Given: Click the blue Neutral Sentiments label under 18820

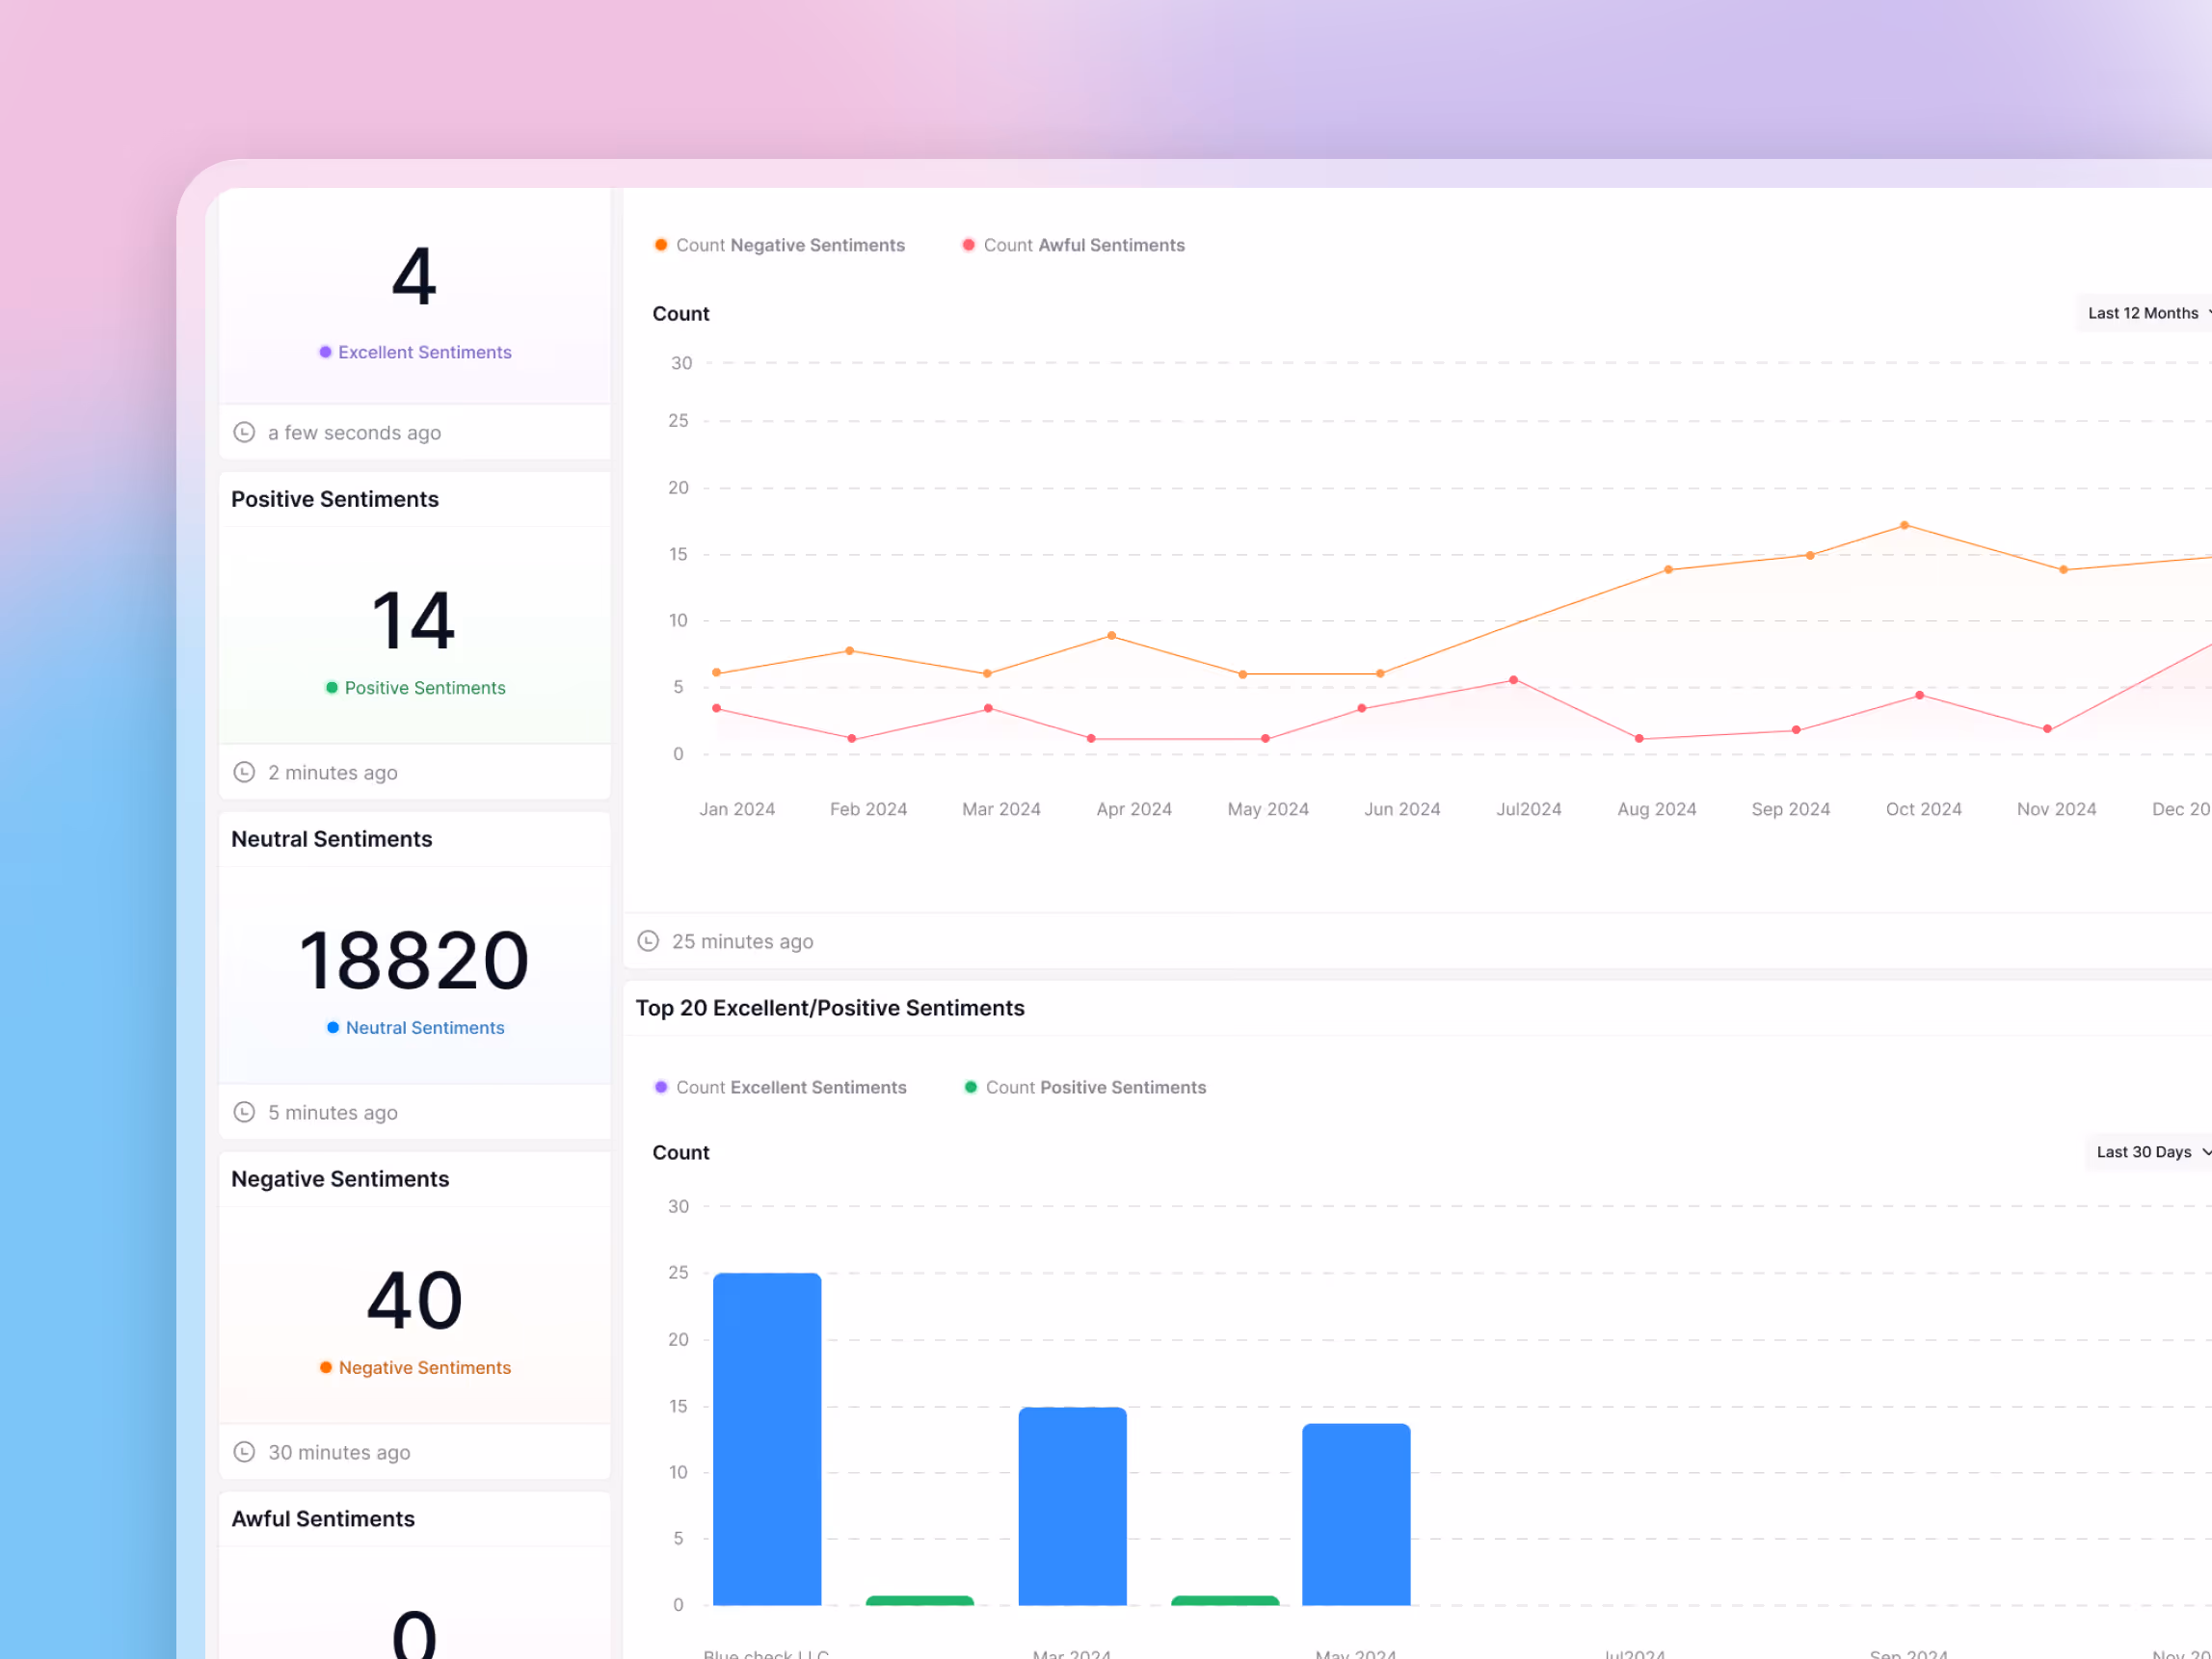Looking at the screenshot, I should coord(415,1028).
